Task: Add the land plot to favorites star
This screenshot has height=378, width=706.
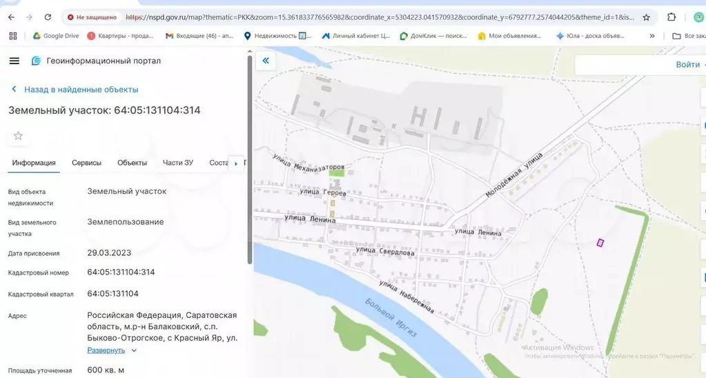Action: pos(18,136)
